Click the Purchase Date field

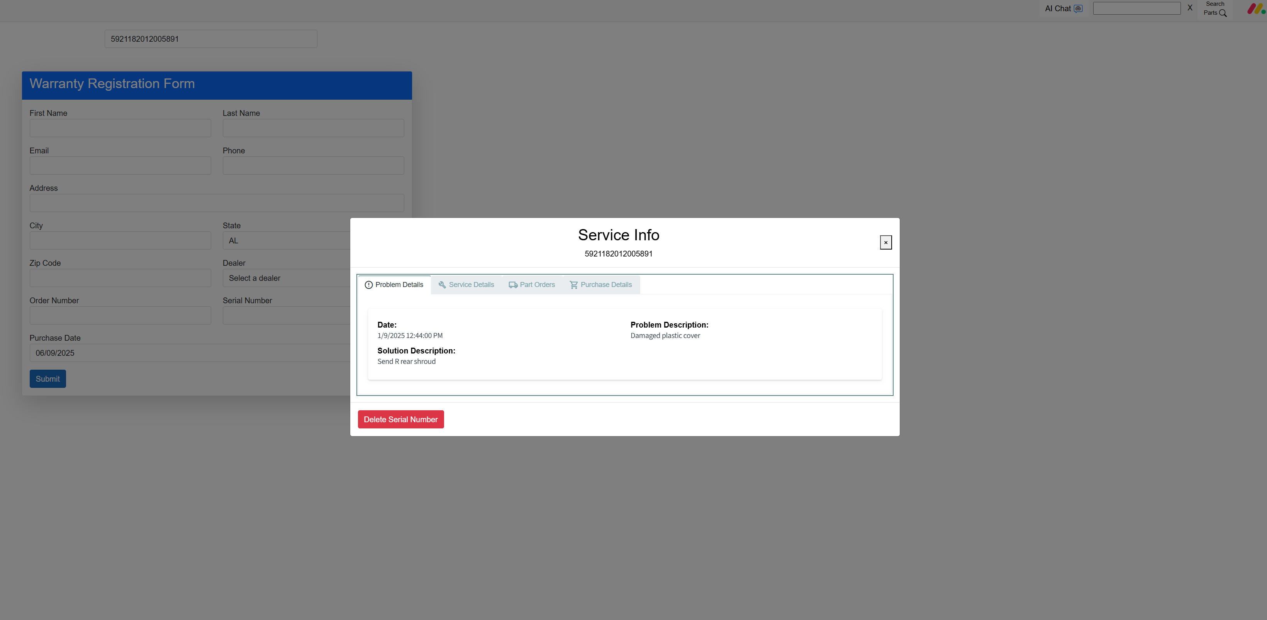[x=187, y=353]
